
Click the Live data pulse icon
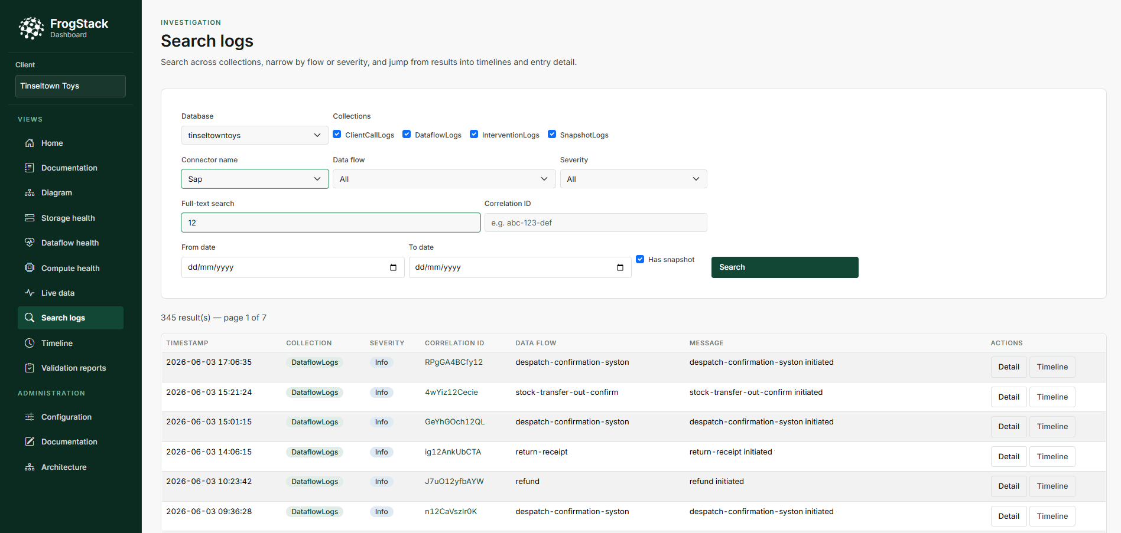pos(30,293)
